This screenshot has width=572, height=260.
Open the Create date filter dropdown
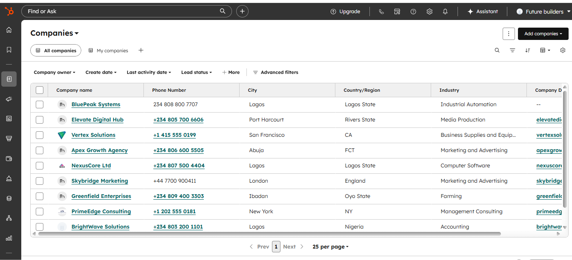click(101, 72)
